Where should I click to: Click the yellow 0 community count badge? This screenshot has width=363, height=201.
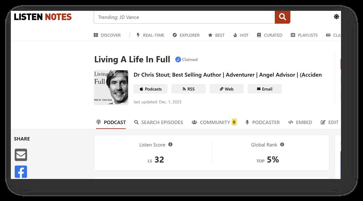(x=234, y=122)
